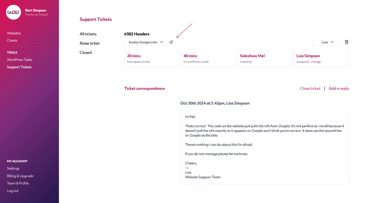The image size is (372, 203).
Task: Change the assigned person
Action: pos(316,62)
